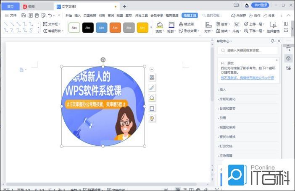Click the Help question mark icon in the right sidebar
This screenshot has height=191, width=295.
(x=288, y=58)
